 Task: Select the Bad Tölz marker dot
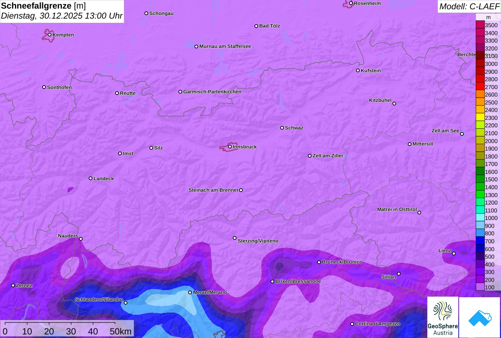[x=256, y=26]
